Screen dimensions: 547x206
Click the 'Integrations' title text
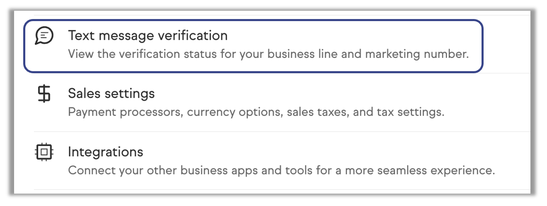pos(105,152)
